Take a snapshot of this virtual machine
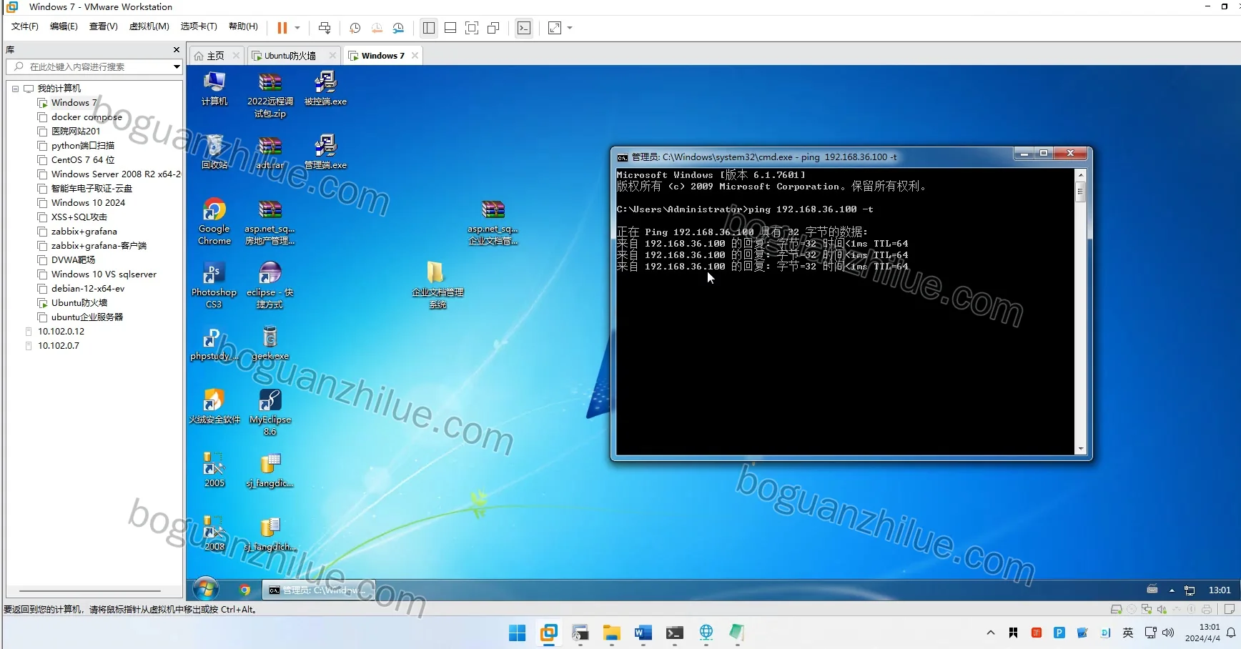This screenshot has height=649, width=1241. 355,28
